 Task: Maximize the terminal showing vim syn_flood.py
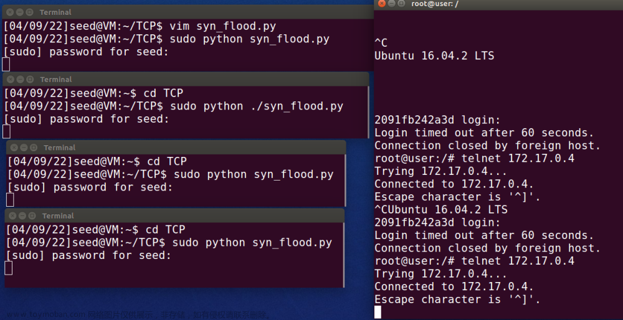tap(29, 12)
